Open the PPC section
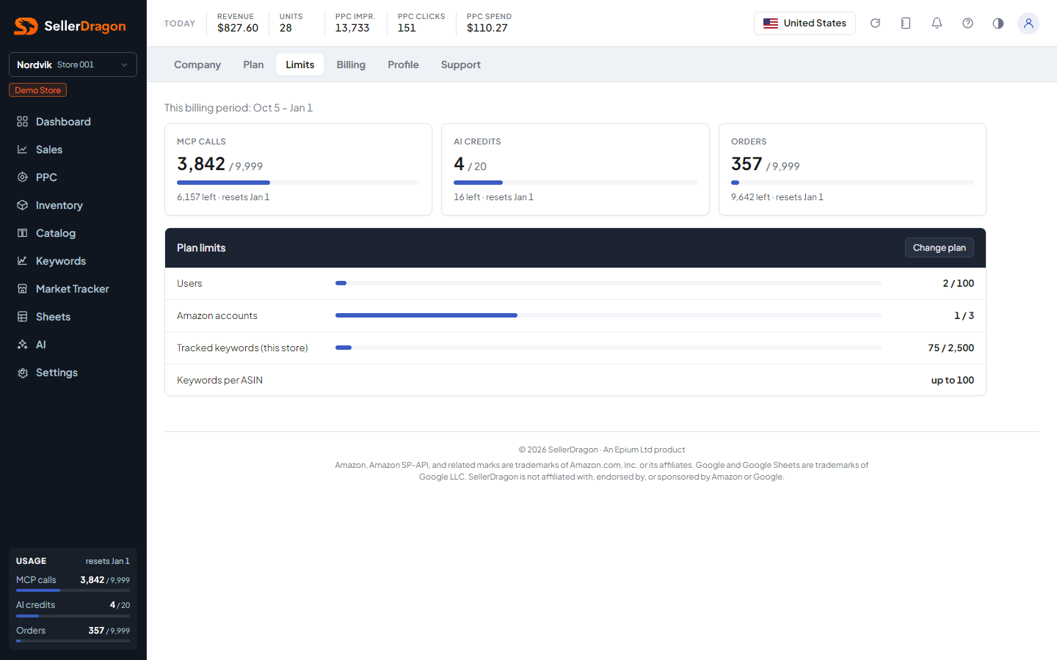This screenshot has height=660, width=1057. pyautogui.click(x=73, y=177)
